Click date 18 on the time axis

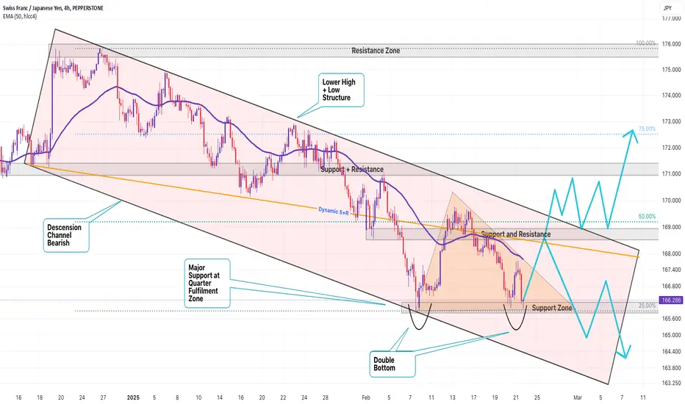pyautogui.click(x=40, y=397)
